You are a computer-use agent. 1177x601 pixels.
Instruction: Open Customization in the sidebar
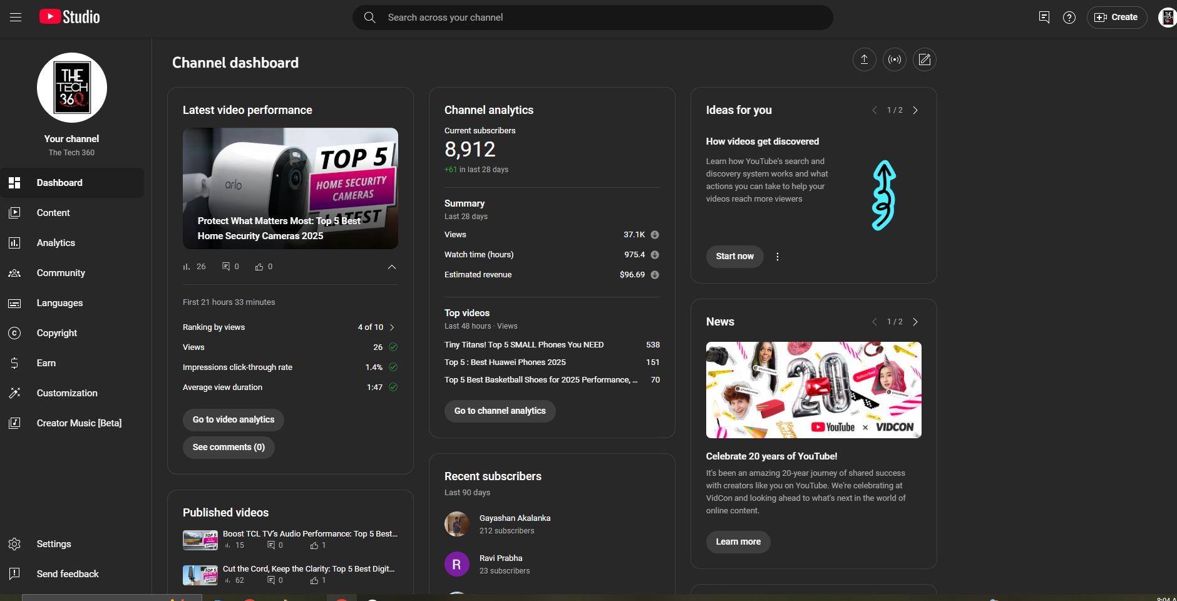pos(72,393)
